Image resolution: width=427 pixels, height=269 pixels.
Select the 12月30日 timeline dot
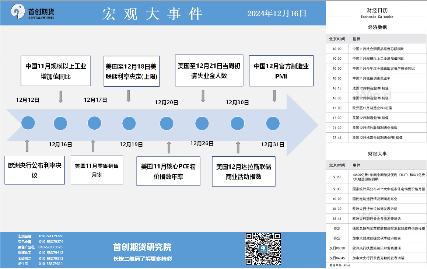click(238, 123)
